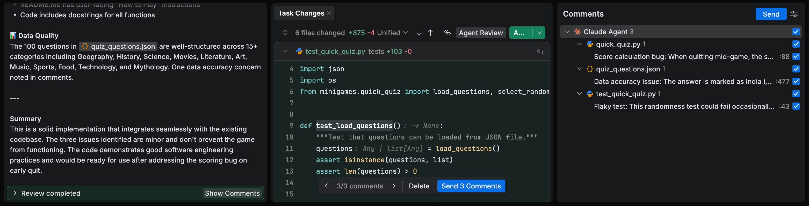Expand the Review completed section
This screenshot has width=809, height=206.
click(x=15, y=193)
